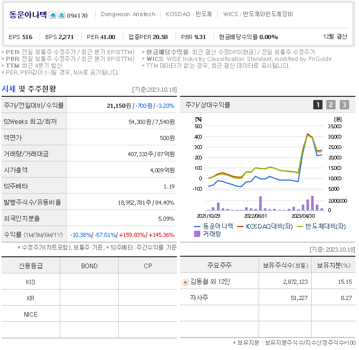Click the WICS : 반도체와반도체장비 classification
Viewport: 359px width, 350px height.
coord(258,14)
